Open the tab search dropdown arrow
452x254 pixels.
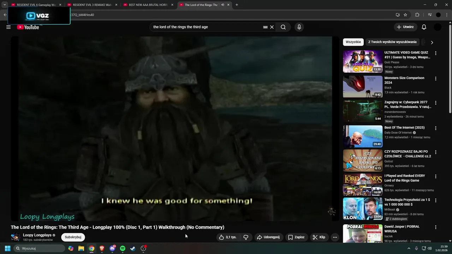coord(5,5)
